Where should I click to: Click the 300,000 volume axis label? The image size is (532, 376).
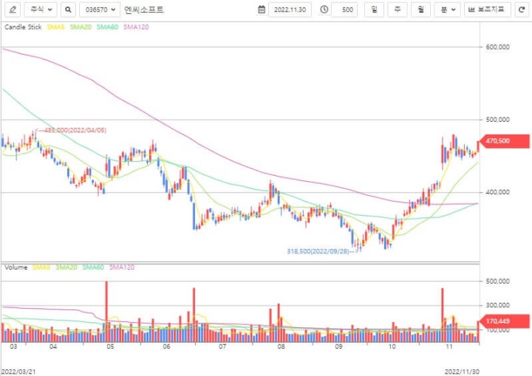click(497, 305)
